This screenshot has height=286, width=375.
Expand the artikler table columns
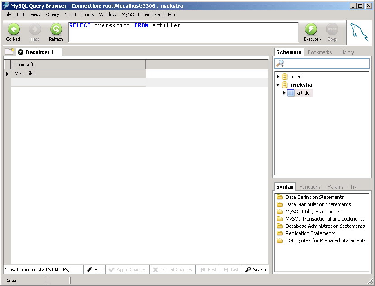pyautogui.click(x=284, y=93)
